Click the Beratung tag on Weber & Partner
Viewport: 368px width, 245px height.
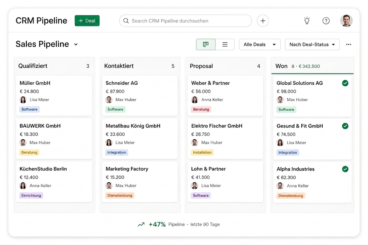(201, 109)
